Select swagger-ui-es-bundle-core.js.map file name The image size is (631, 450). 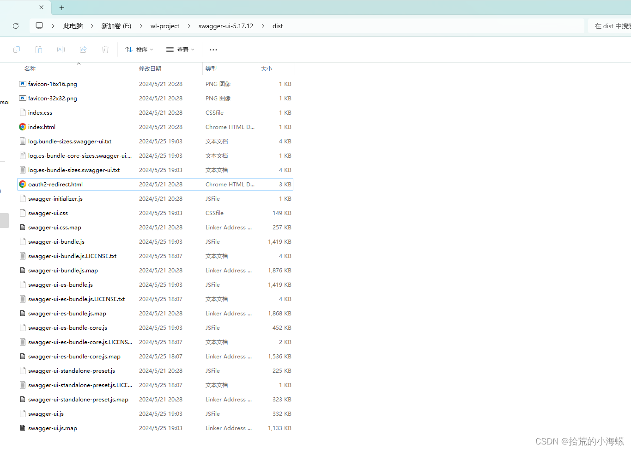point(74,356)
